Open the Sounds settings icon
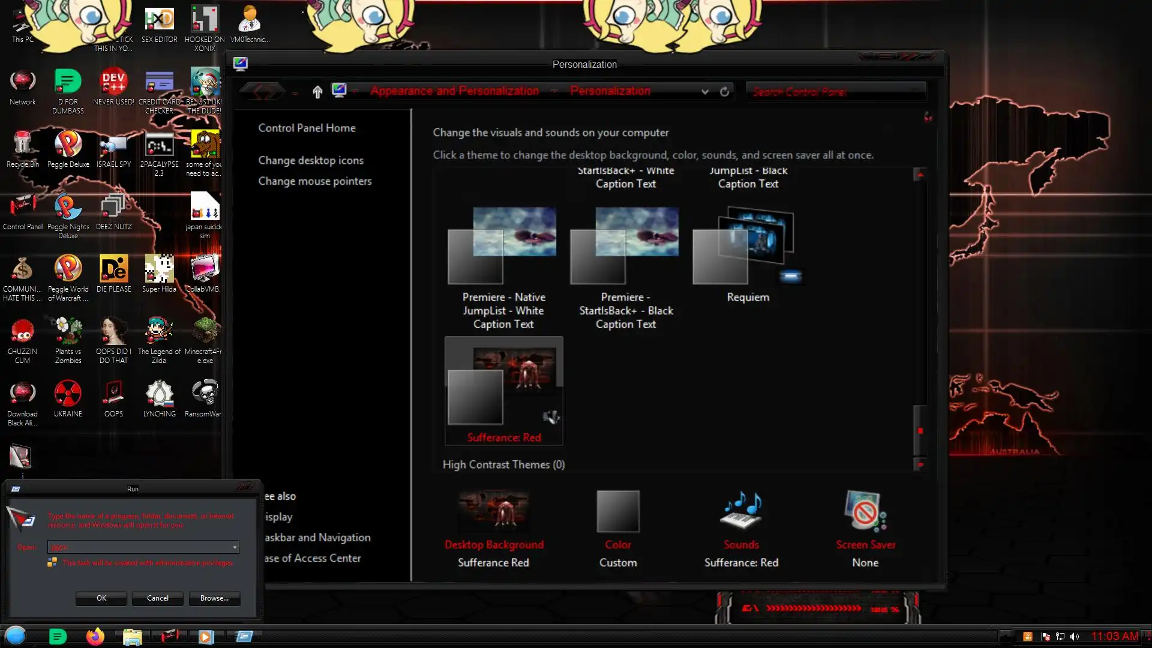The image size is (1152, 648). tap(741, 512)
